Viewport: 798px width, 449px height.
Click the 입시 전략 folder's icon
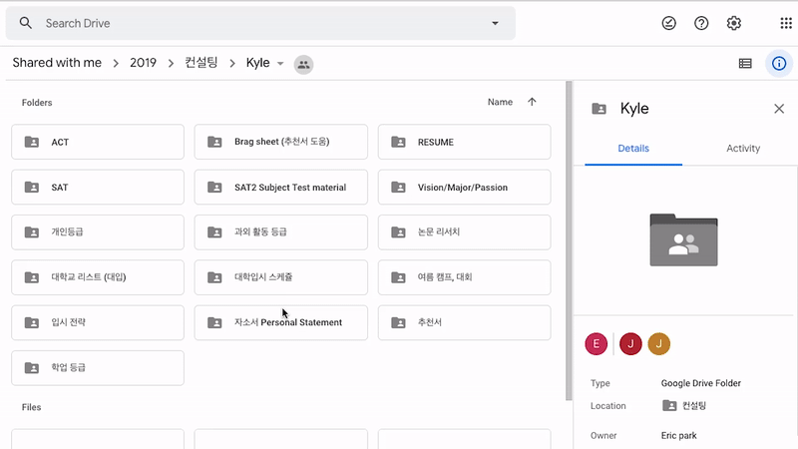32,322
